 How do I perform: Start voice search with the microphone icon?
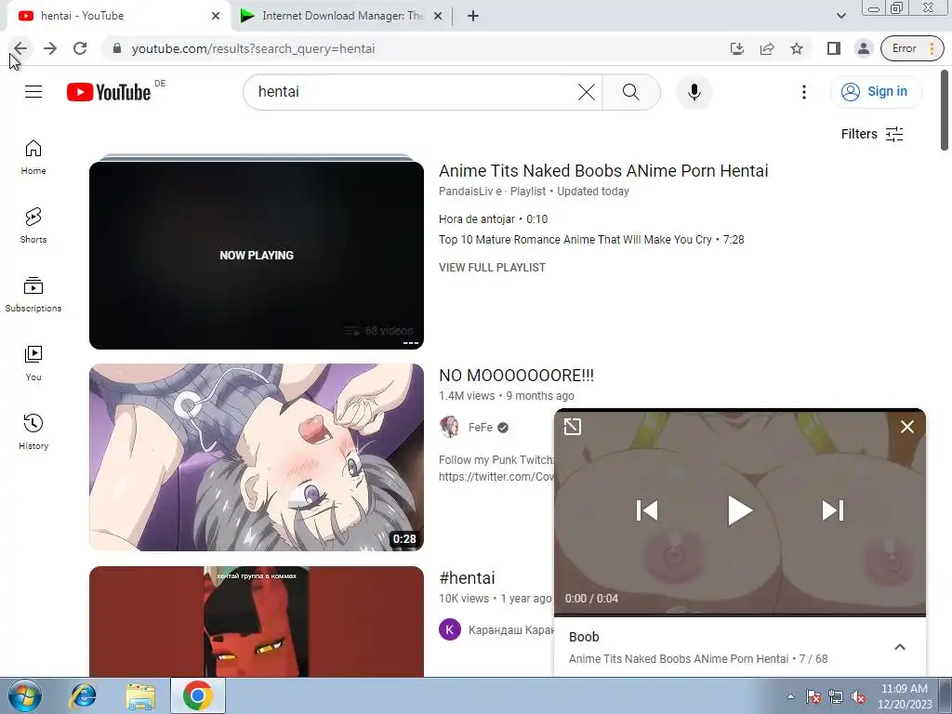tap(694, 92)
